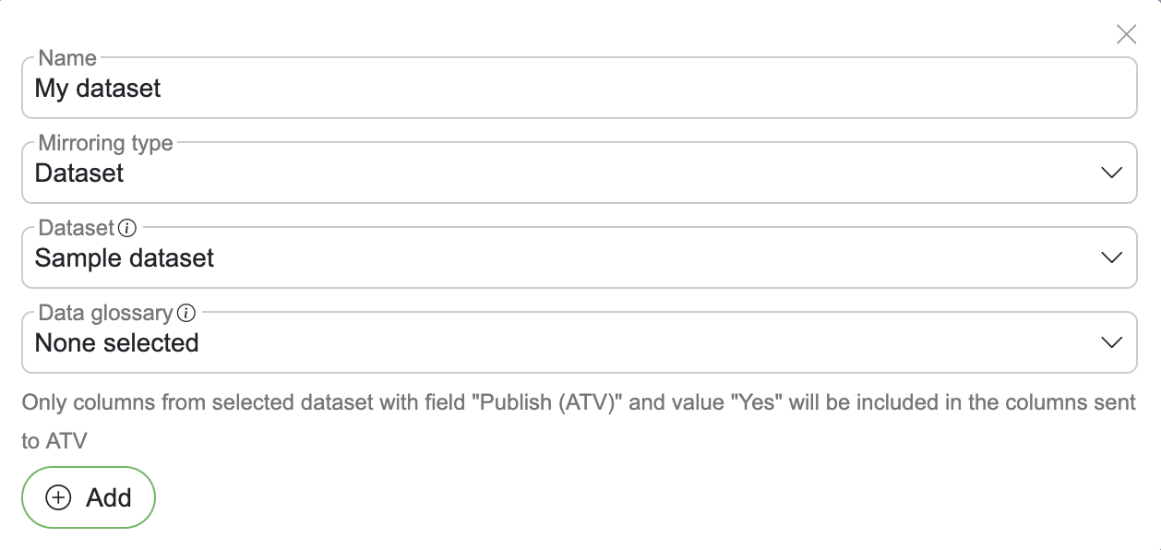Expand the Data glossary chevron arrow
This screenshot has width=1161, height=550.
(1111, 342)
